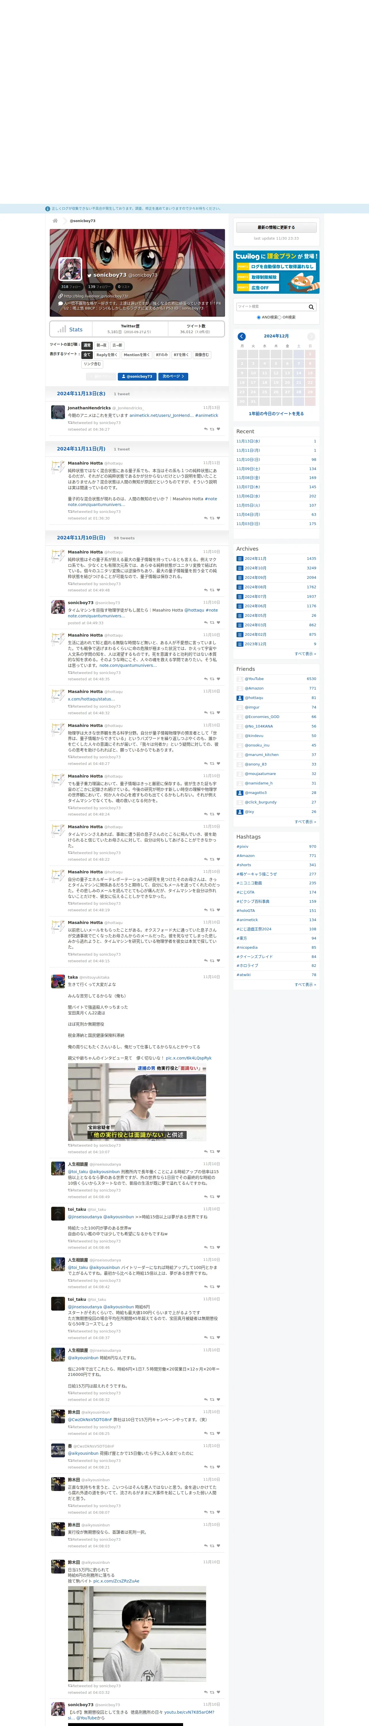Open the link icon for the blog URL
The height and width of the screenshot is (1726, 369).
[61, 296]
